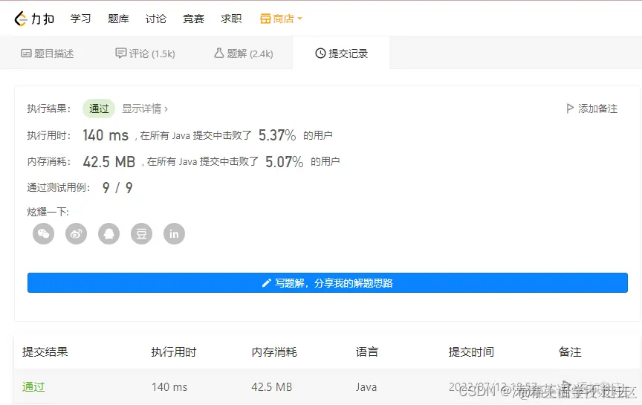
Task: Click 添加备注 to add a note
Action: coord(592,108)
